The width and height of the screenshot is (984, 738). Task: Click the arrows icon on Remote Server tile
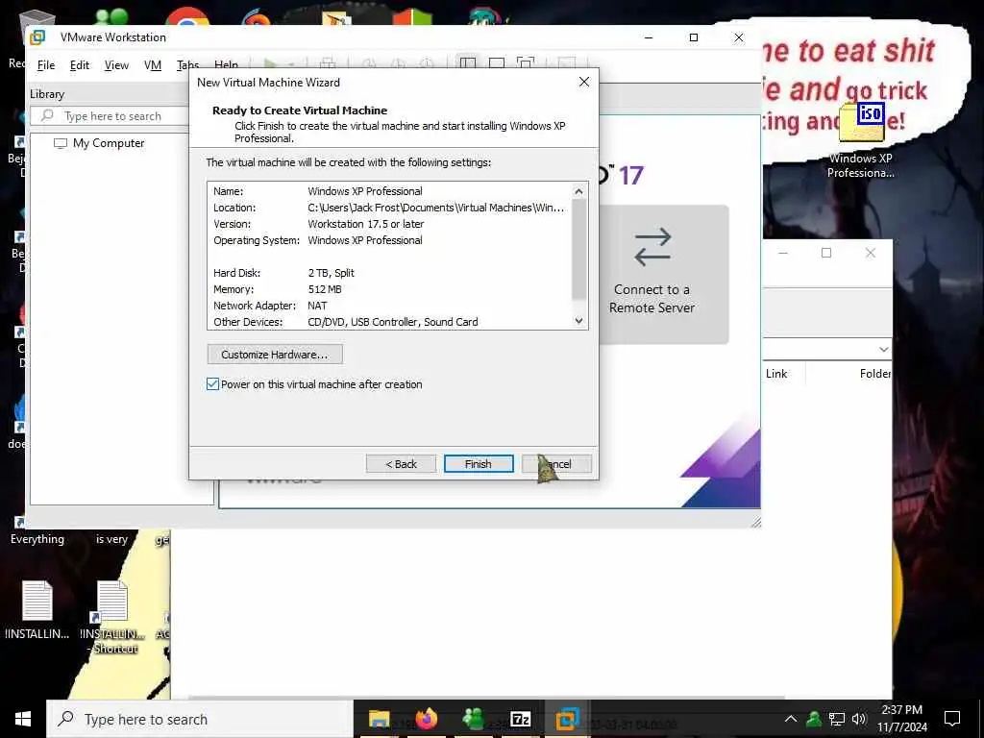(x=652, y=247)
